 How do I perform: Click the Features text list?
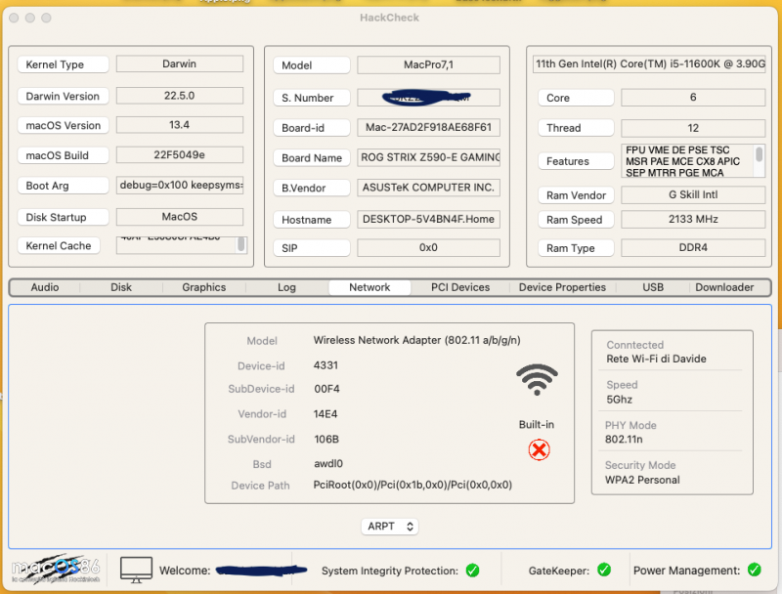[x=687, y=161]
